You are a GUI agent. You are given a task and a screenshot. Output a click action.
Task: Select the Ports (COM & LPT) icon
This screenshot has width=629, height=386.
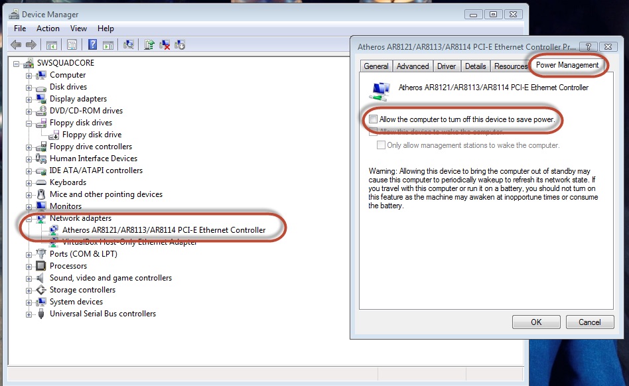click(x=41, y=254)
